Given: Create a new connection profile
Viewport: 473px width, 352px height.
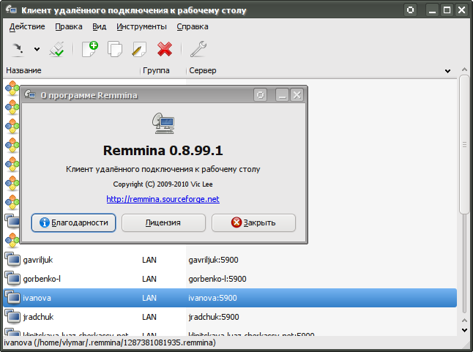Looking at the screenshot, I should (90, 49).
